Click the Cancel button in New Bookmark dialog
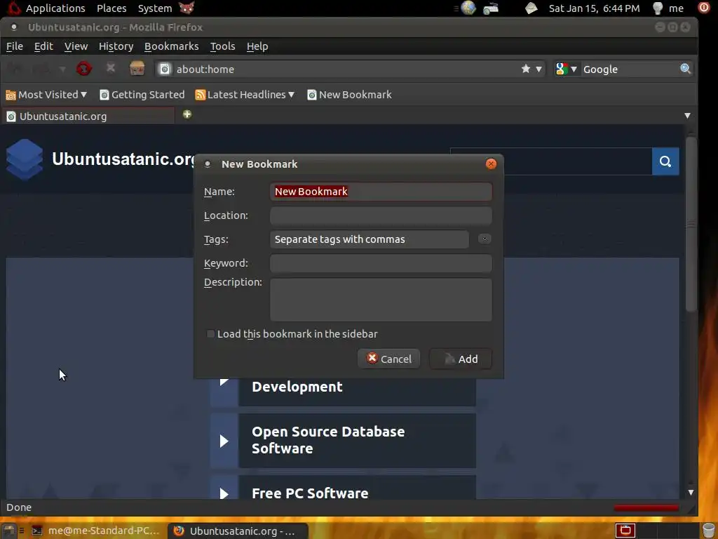 click(x=388, y=359)
